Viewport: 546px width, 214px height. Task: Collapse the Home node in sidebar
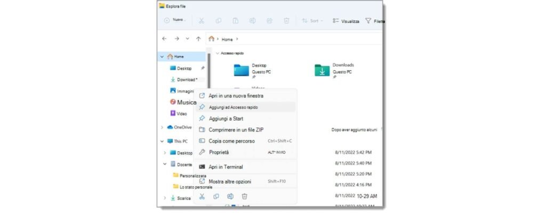click(162, 56)
